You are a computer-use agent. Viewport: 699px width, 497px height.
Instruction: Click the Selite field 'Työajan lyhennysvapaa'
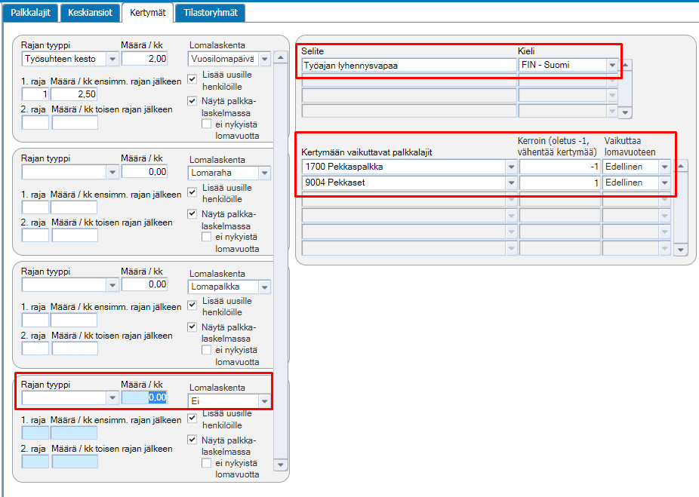(409, 66)
